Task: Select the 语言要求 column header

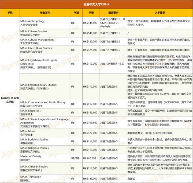Action: coord(113,13)
